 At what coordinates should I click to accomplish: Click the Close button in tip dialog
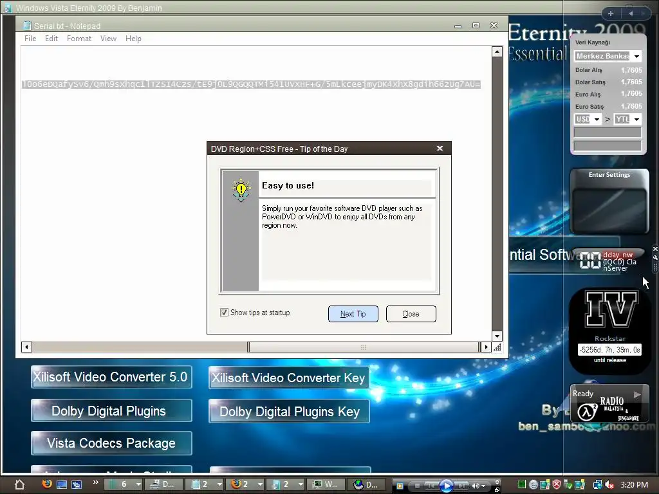point(411,314)
